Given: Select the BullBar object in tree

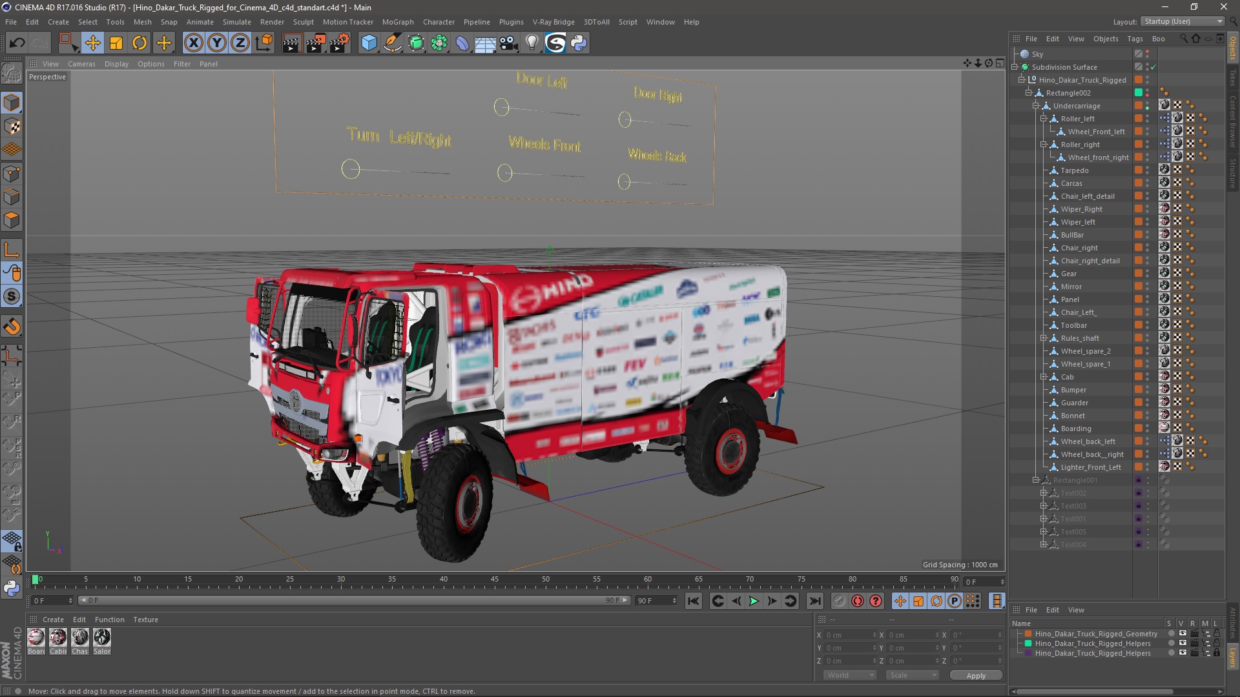Looking at the screenshot, I should coord(1072,235).
